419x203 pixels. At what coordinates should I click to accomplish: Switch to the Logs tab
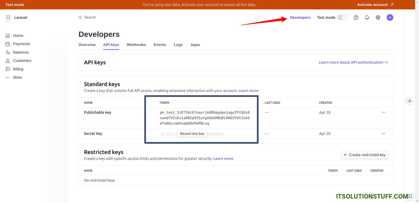click(178, 45)
